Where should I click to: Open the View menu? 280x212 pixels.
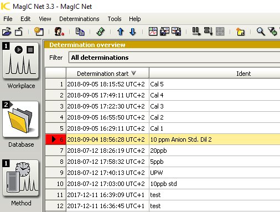pyautogui.click(x=45, y=19)
